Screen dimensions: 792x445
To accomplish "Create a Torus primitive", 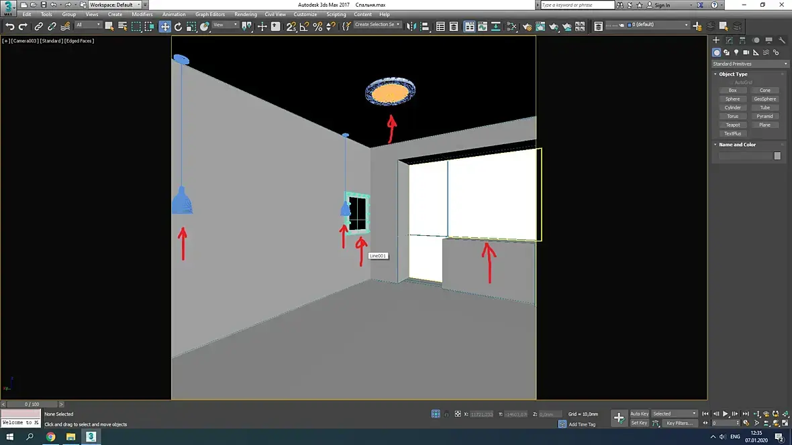I will [732, 116].
